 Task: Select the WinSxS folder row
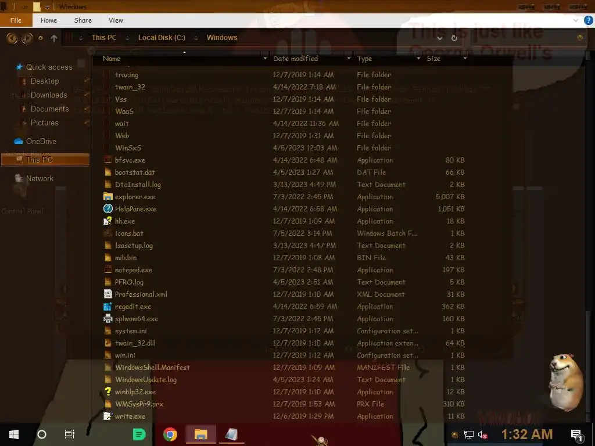click(x=284, y=148)
